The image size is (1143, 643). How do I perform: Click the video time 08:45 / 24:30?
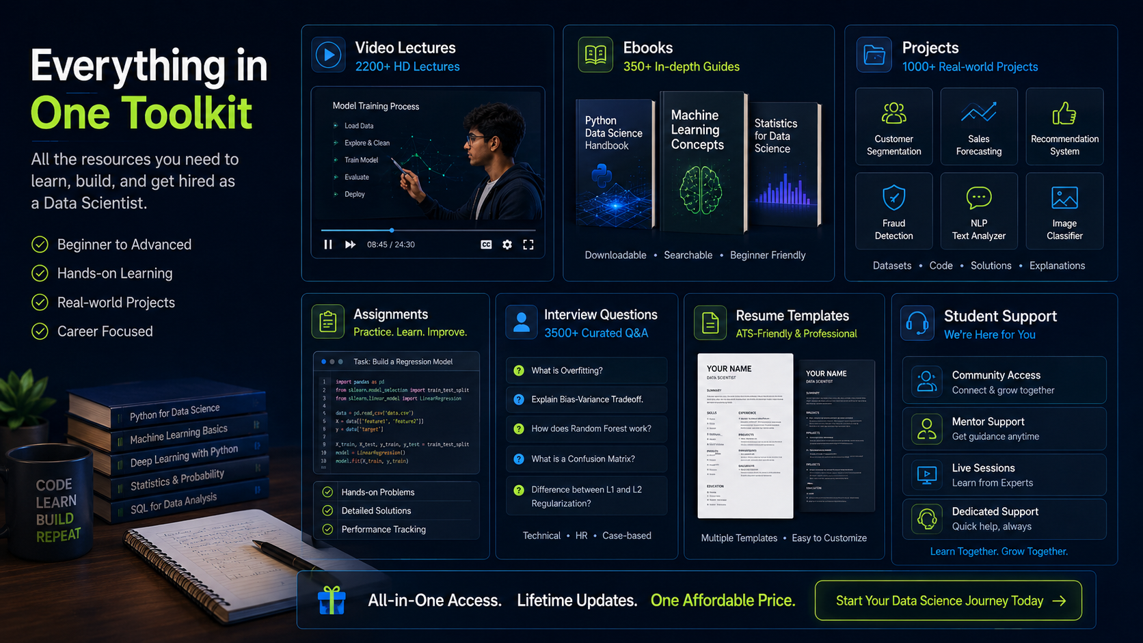pyautogui.click(x=391, y=245)
